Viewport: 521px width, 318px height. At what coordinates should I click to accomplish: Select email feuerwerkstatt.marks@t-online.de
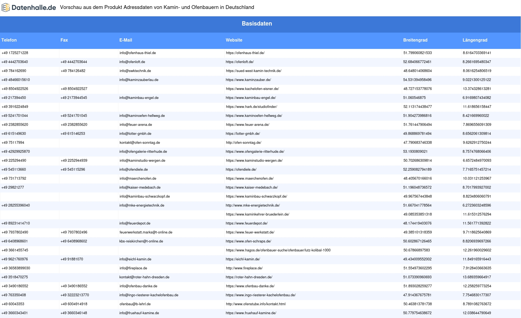click(x=146, y=232)
